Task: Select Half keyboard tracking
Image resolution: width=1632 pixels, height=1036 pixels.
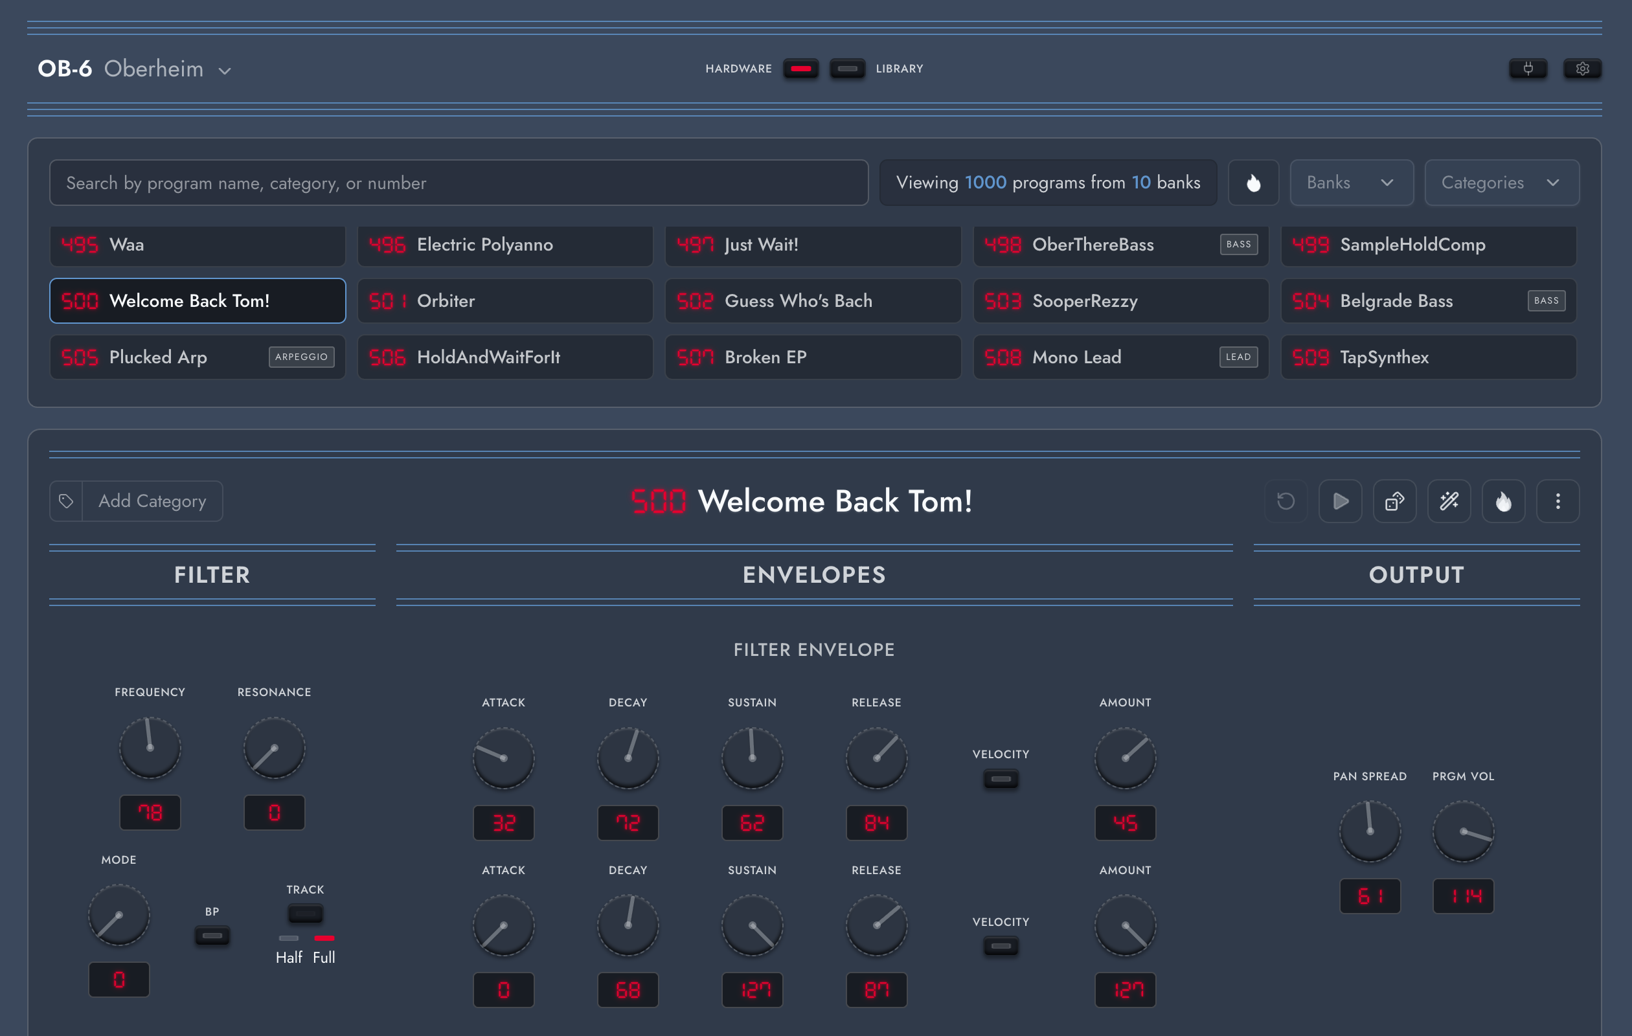Action: coord(289,950)
